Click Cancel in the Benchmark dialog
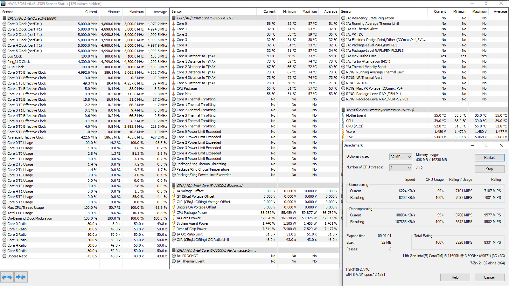This screenshot has height=286, width=509. click(x=489, y=277)
